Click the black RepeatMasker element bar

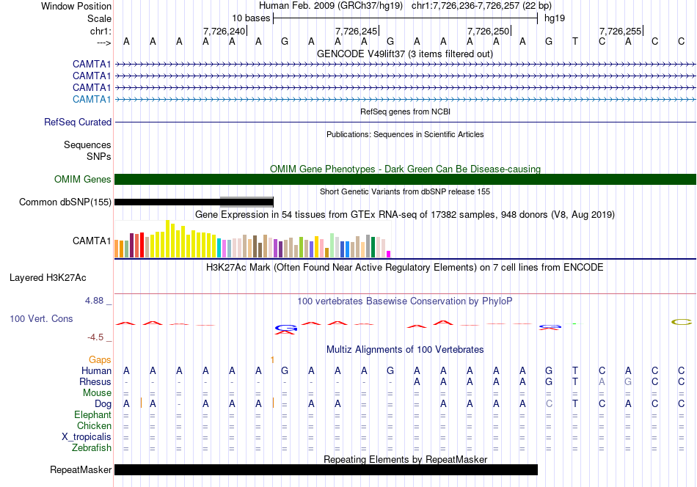[x=326, y=469]
